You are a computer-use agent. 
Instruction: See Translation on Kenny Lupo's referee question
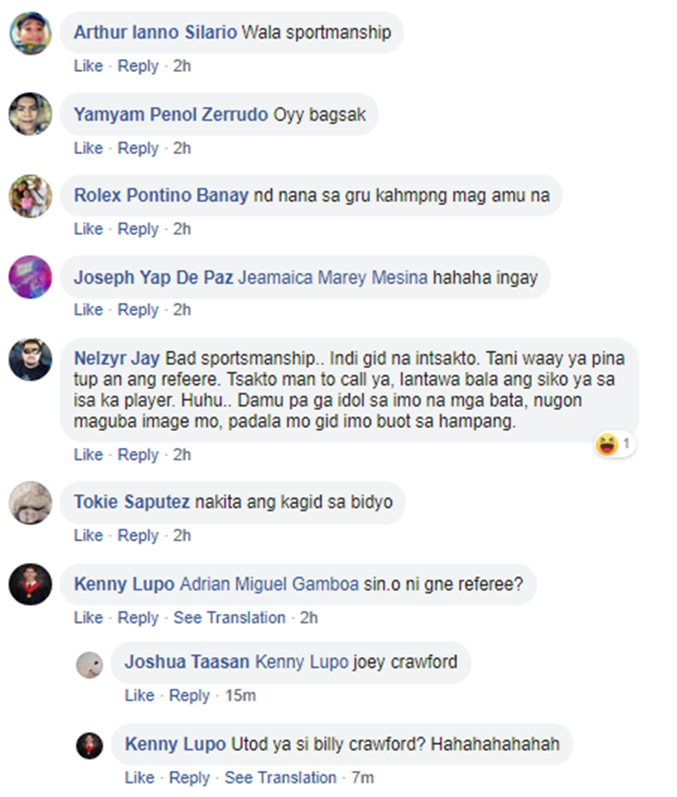[229, 618]
